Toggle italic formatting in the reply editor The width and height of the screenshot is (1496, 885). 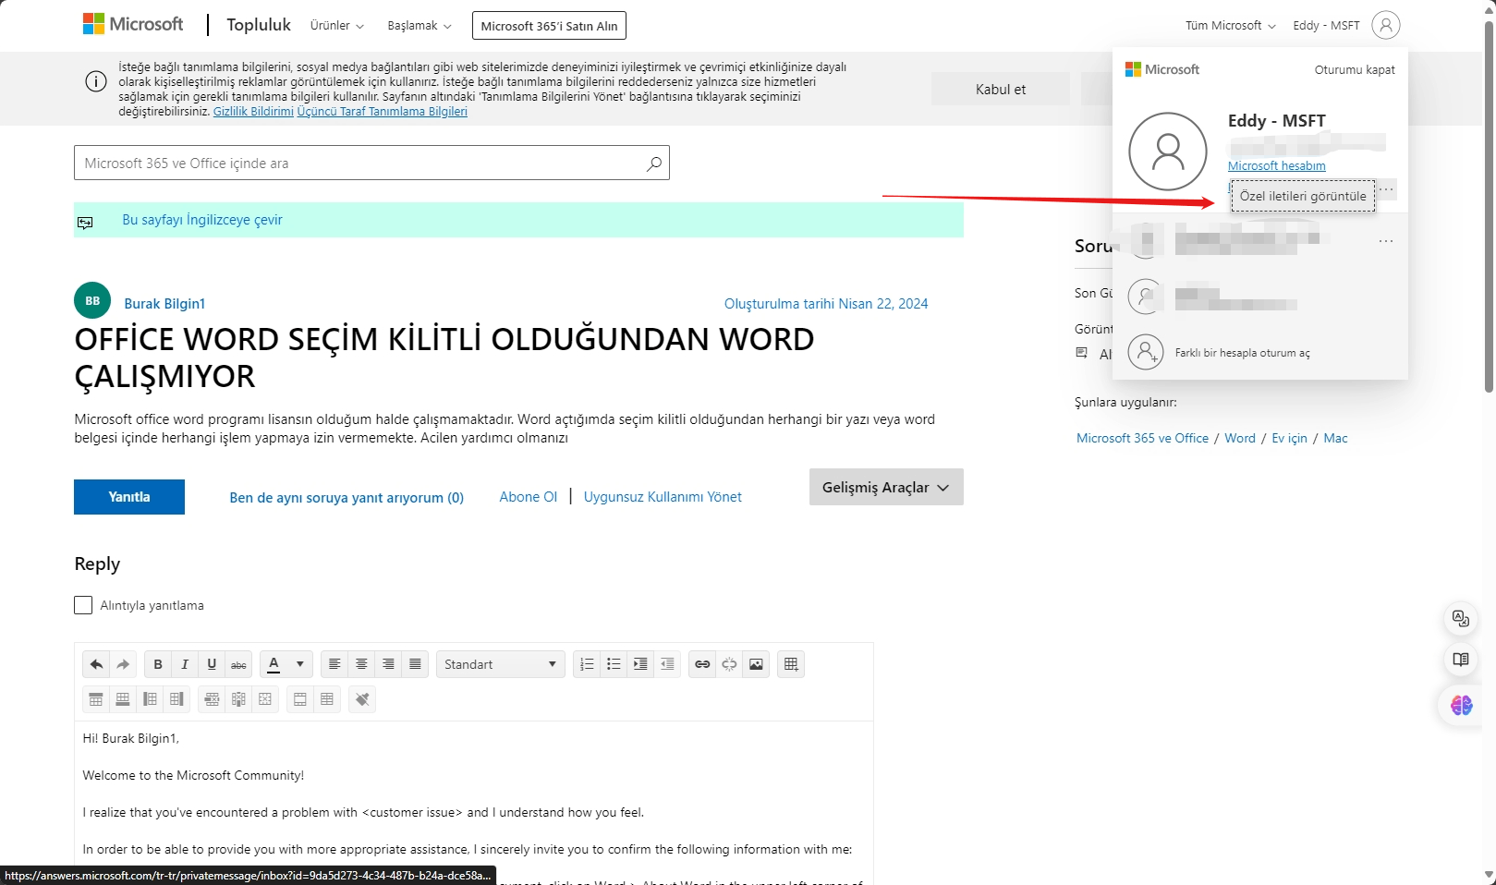point(185,664)
